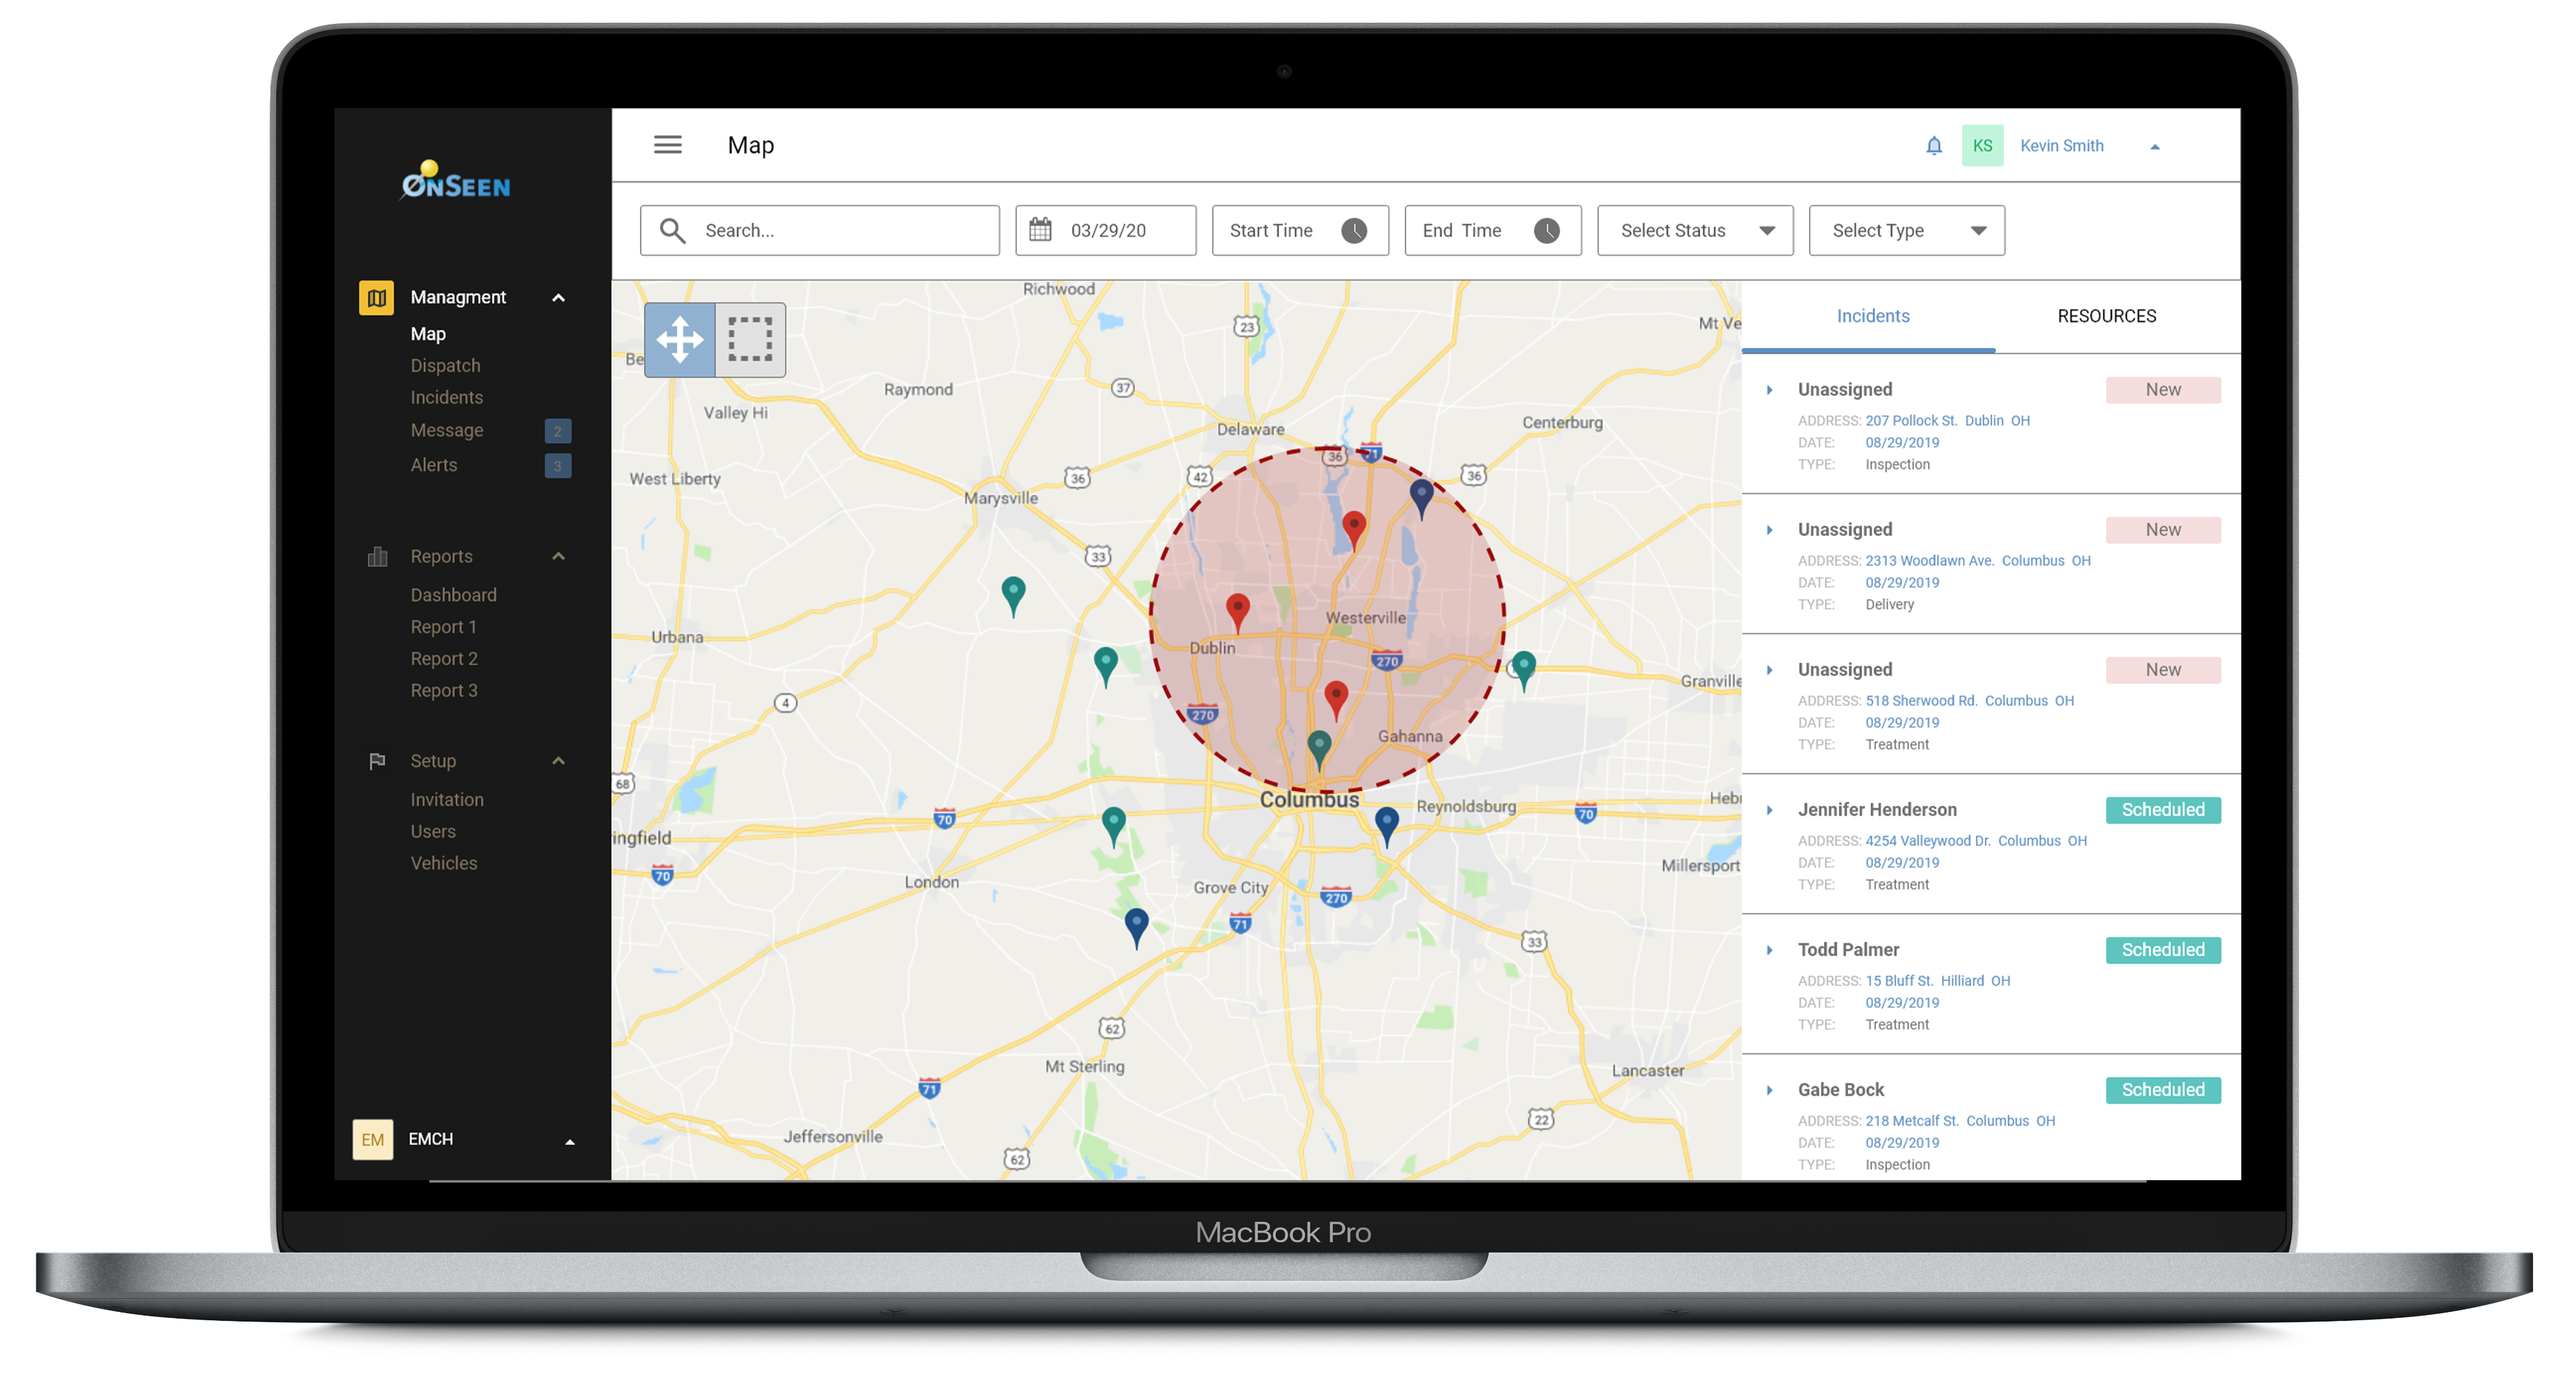Open the calendar date picker icon
This screenshot has height=1374, width=2576.
pyautogui.click(x=1040, y=230)
